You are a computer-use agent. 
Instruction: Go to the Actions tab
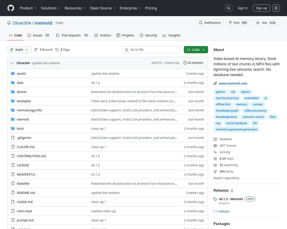(x=103, y=35)
